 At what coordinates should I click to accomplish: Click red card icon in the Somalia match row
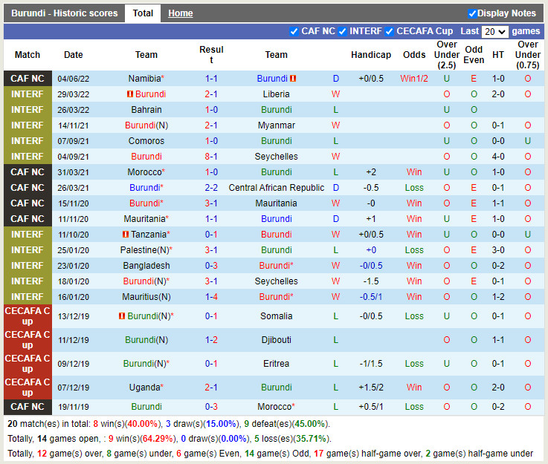(x=120, y=316)
